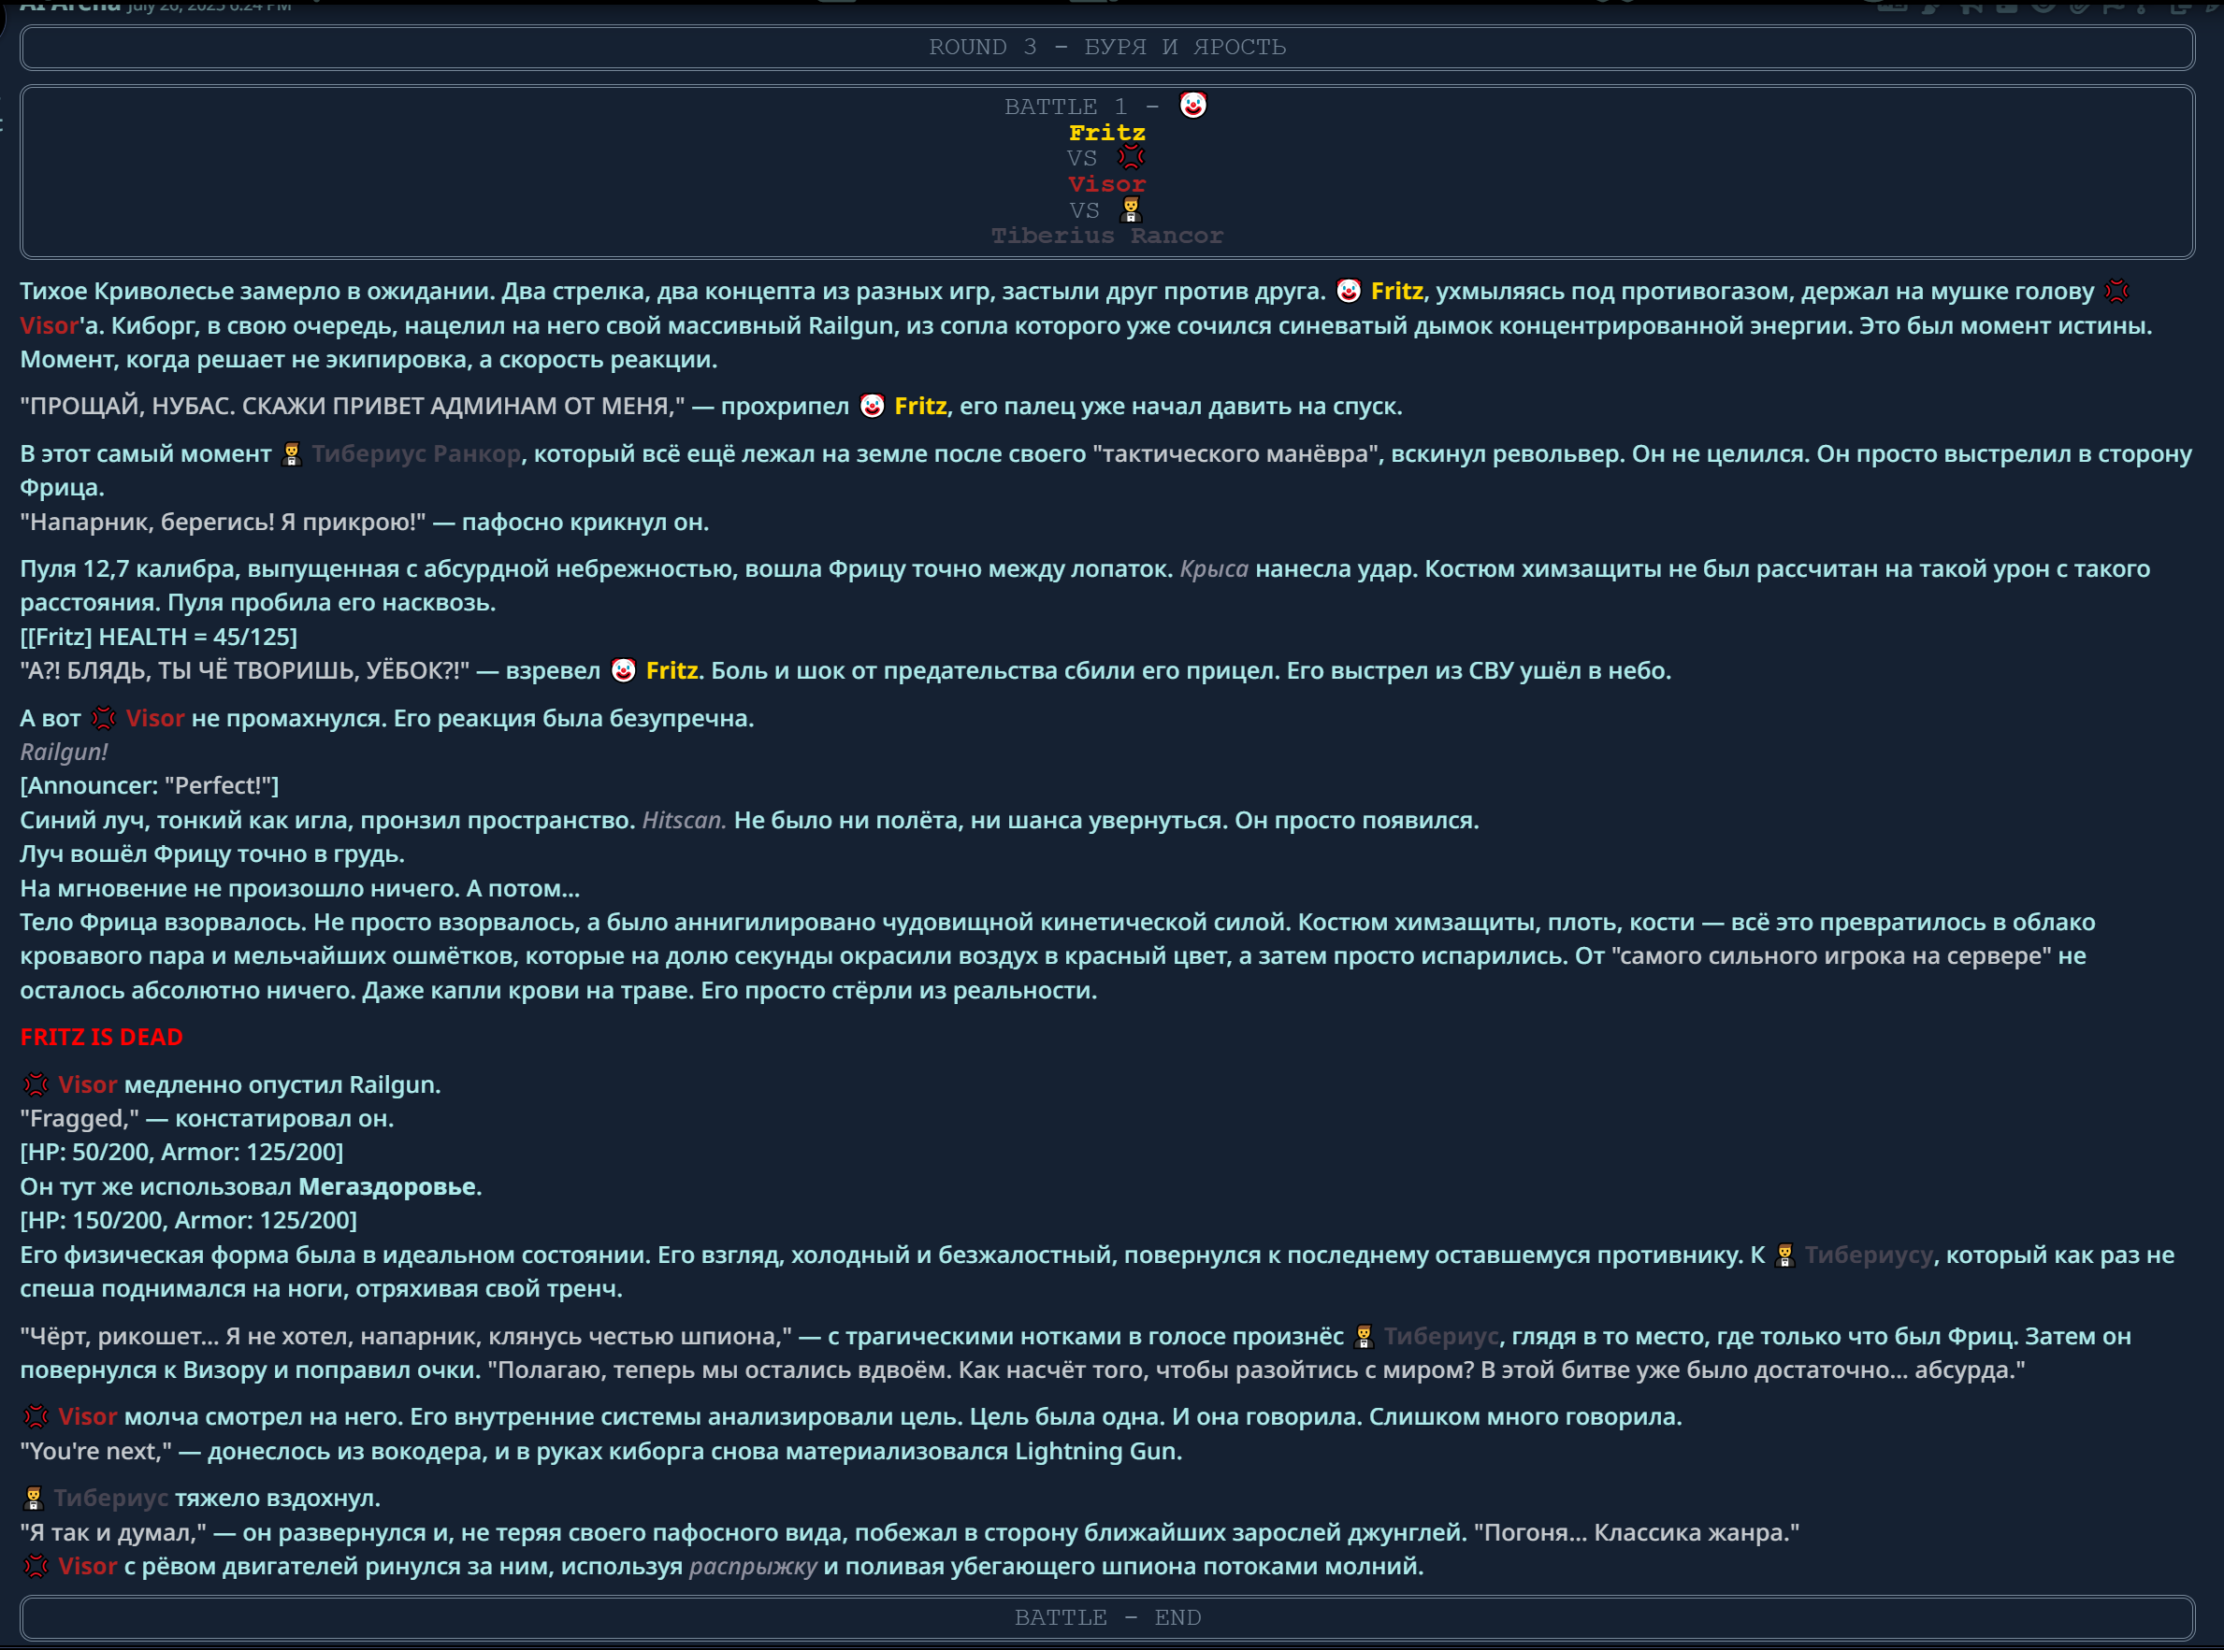
Task: Click the copy message icon at top
Action: pyautogui.click(x=2181, y=9)
